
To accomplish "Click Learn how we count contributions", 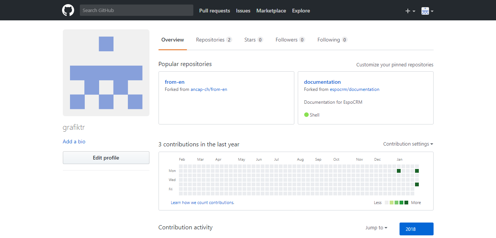I will tap(202, 203).
